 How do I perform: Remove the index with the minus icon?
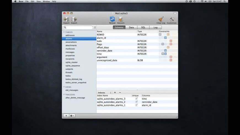[120, 93]
